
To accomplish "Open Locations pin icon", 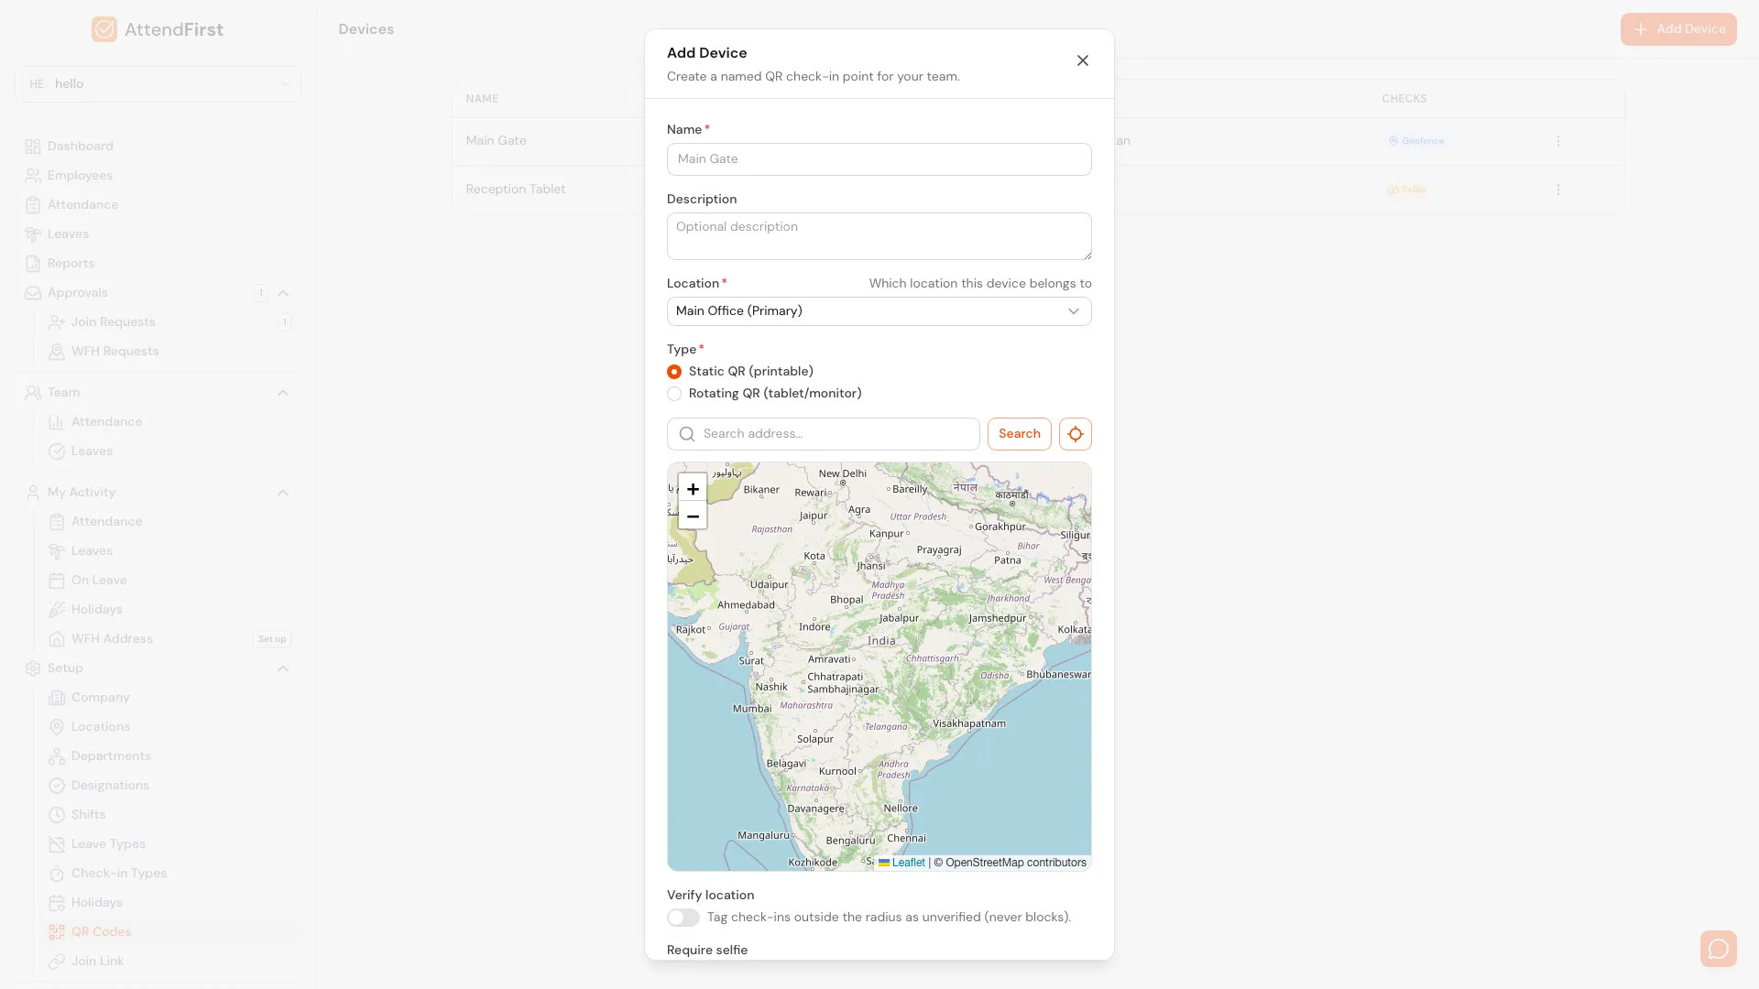I will [57, 727].
